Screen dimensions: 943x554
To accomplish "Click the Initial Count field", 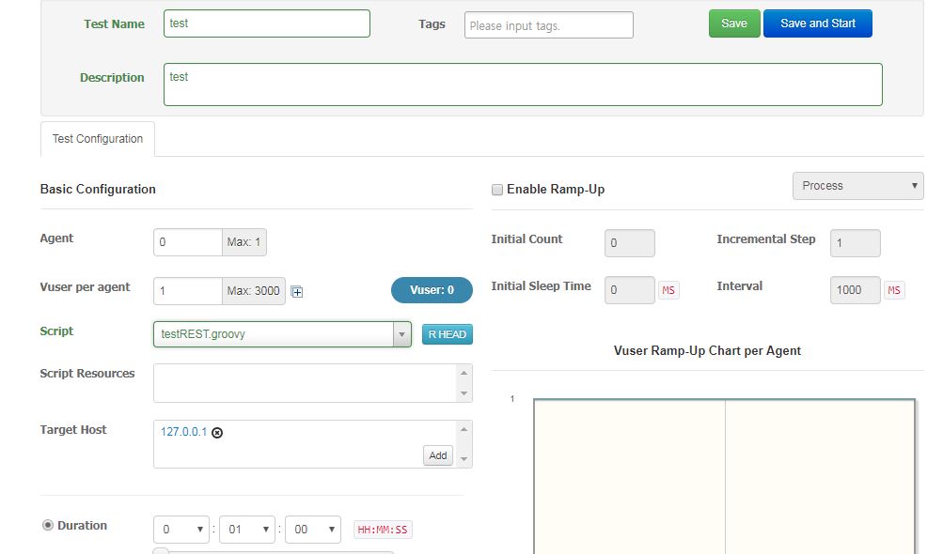I will (630, 243).
